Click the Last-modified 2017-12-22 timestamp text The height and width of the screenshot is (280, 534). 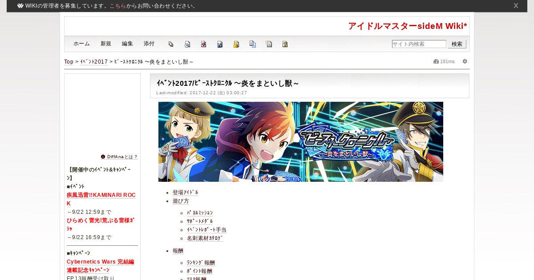tap(202, 93)
